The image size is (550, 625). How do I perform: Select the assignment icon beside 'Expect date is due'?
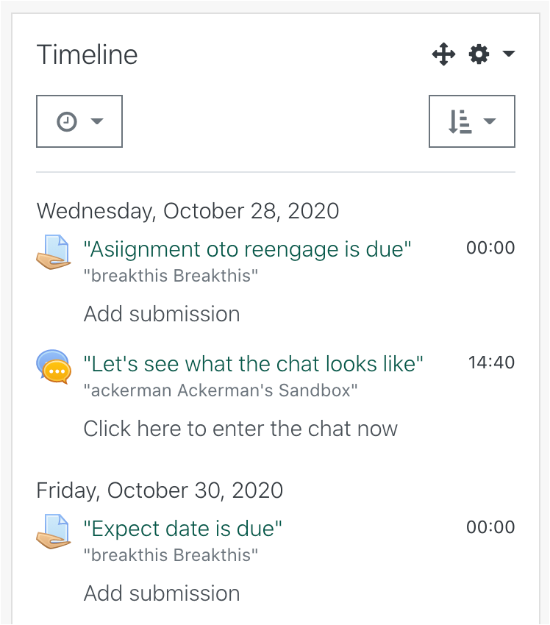pyautogui.click(x=53, y=528)
